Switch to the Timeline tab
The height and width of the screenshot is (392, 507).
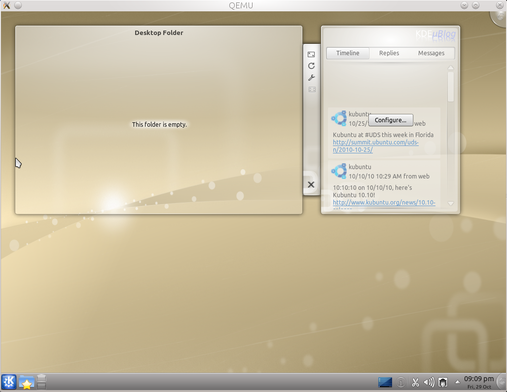point(348,53)
